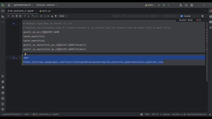Screen dimensions: 212x119
Task: Debug the current notebook cell
Action: pyautogui.click(x=37, y=16)
